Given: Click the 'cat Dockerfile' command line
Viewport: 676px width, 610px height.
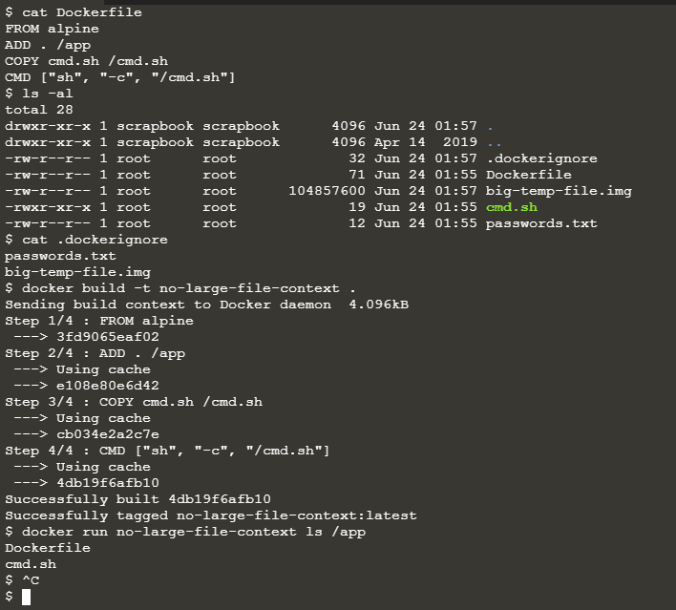Looking at the screenshot, I should [74, 12].
